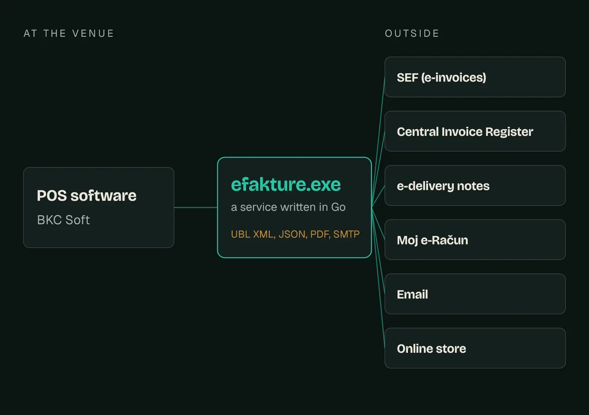Click the 'BKC Soft' subtitle text

pyautogui.click(x=63, y=220)
